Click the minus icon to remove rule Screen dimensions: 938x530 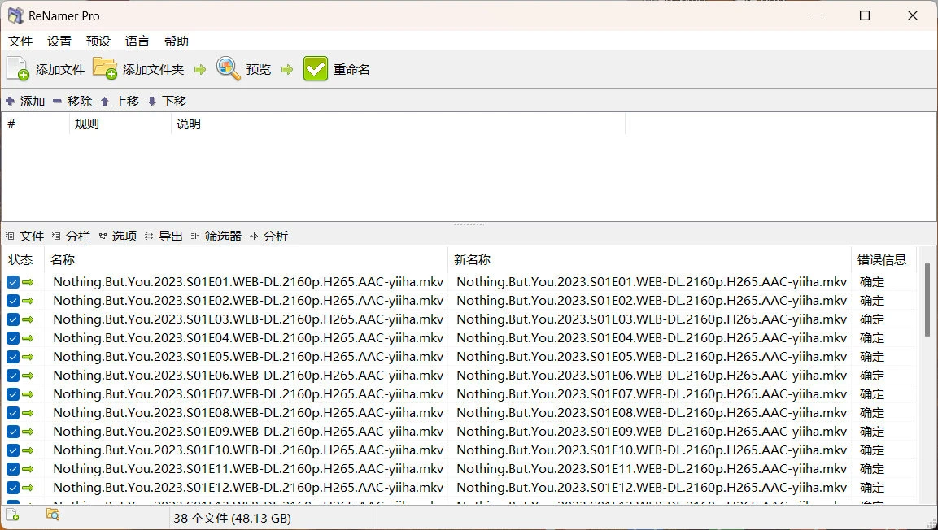pos(57,101)
